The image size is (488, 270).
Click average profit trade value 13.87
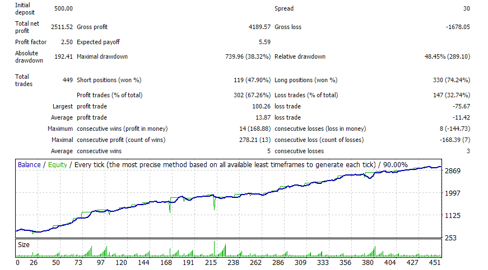point(263,117)
